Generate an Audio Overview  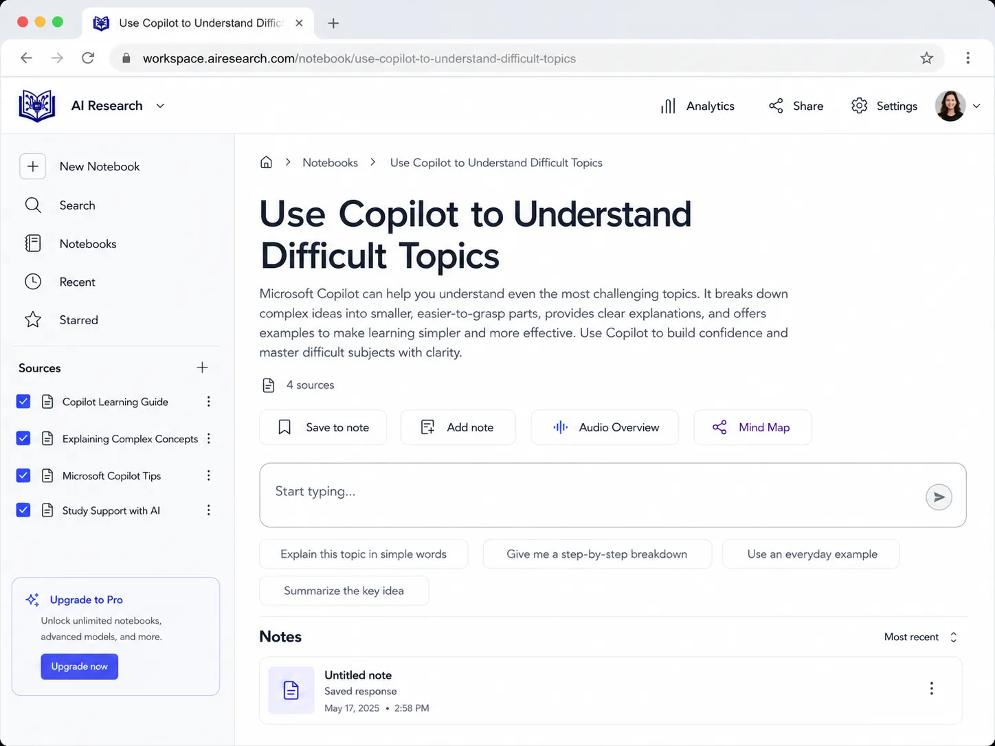tap(605, 427)
